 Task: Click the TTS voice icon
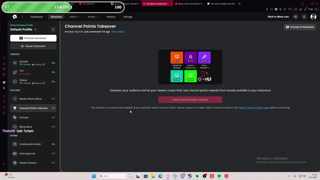tap(15, 72)
